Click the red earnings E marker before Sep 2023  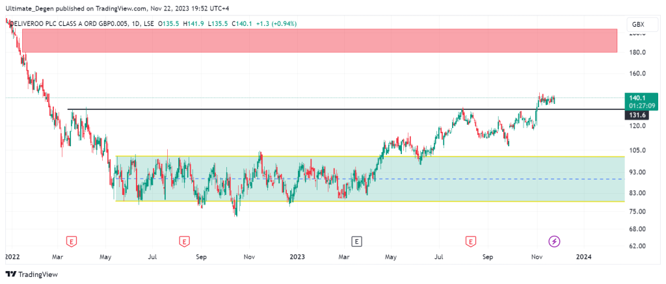470,242
